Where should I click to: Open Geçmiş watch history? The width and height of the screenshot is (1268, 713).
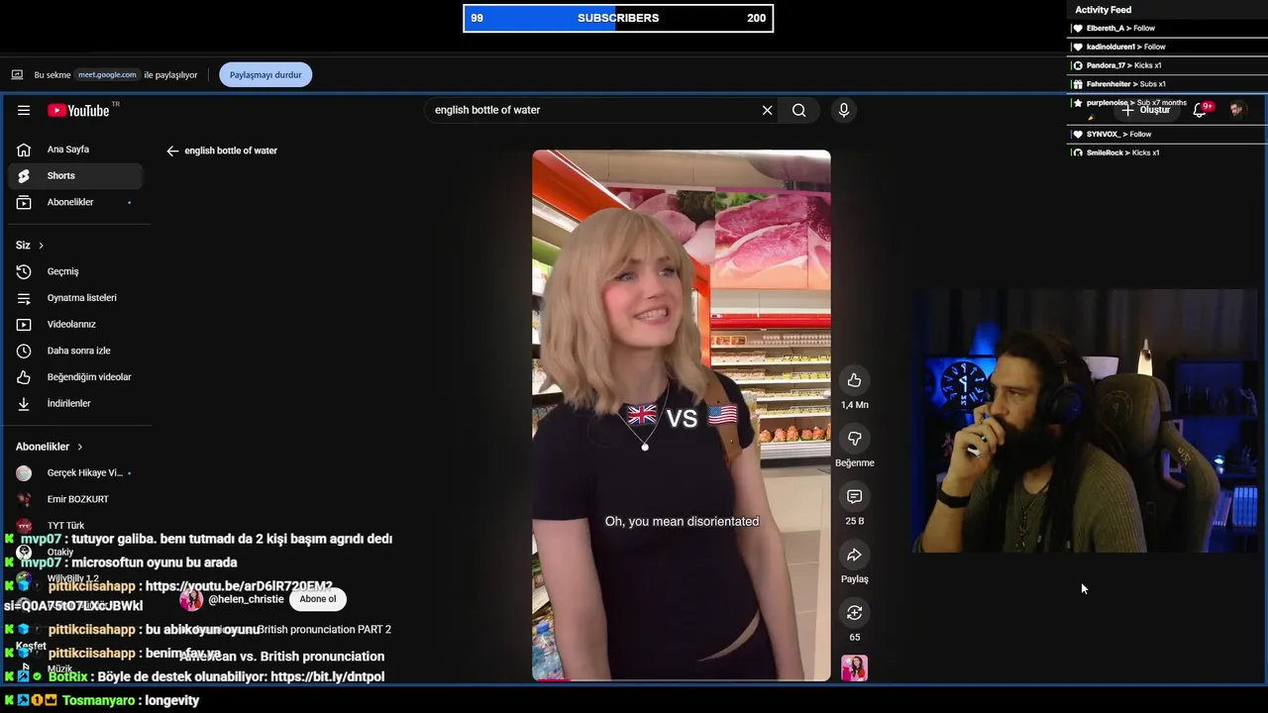click(74, 271)
